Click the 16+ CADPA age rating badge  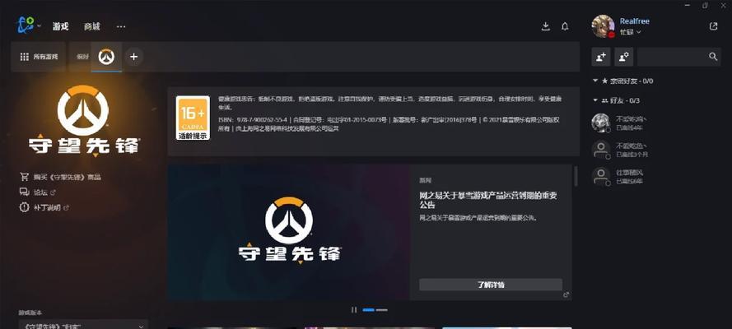[193, 118]
